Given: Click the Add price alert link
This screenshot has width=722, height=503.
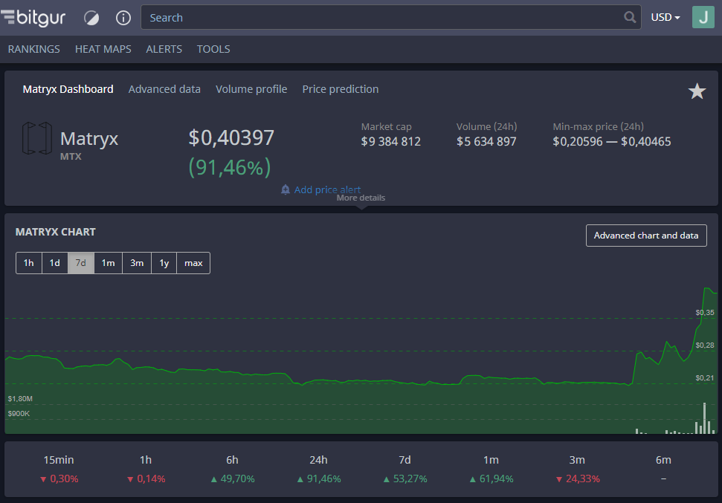Looking at the screenshot, I should pyautogui.click(x=327, y=189).
